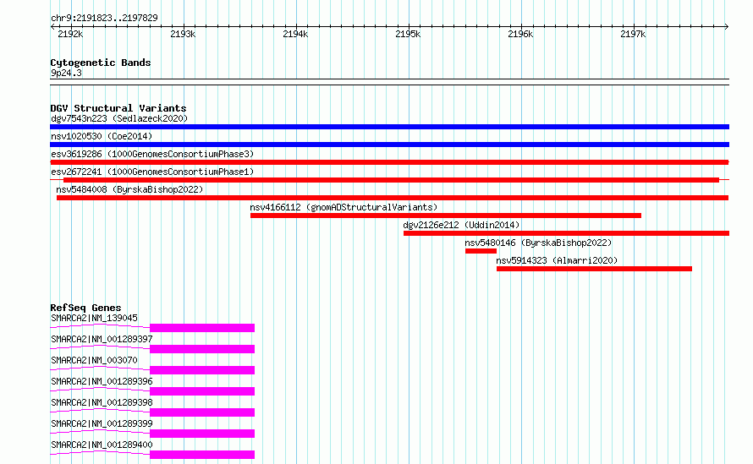Image resolution: width=753 pixels, height=464 pixels.
Task: Open the nsv5484008 (ByrskaBishop2022) label
Action: click(x=129, y=189)
